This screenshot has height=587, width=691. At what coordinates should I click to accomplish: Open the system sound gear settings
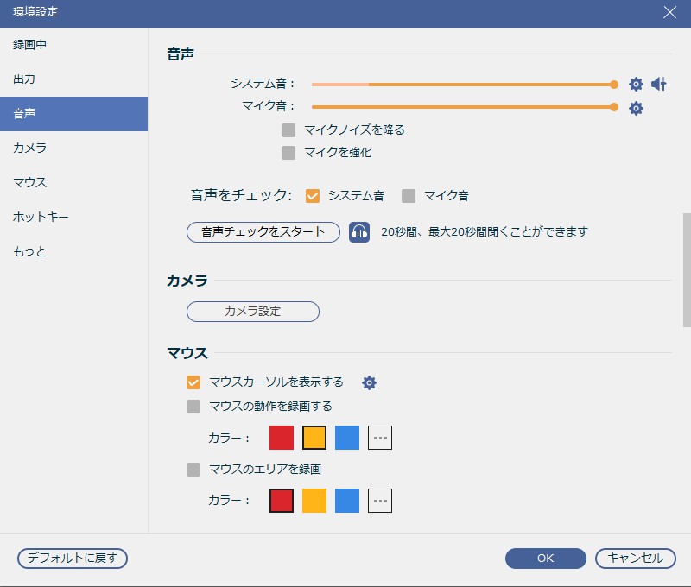click(x=636, y=85)
